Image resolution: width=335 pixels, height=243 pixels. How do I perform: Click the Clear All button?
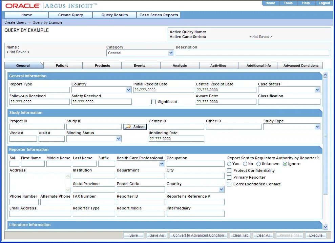[x=263, y=235]
